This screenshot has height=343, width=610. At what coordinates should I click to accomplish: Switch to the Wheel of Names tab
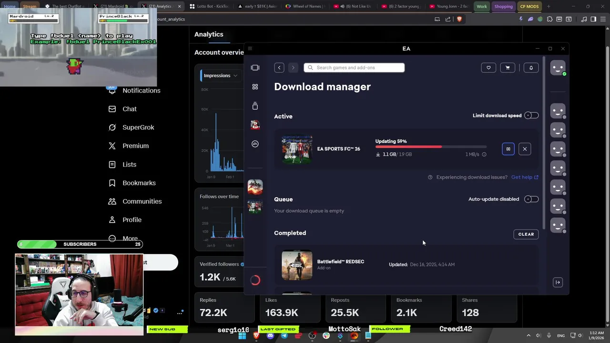[x=305, y=7]
